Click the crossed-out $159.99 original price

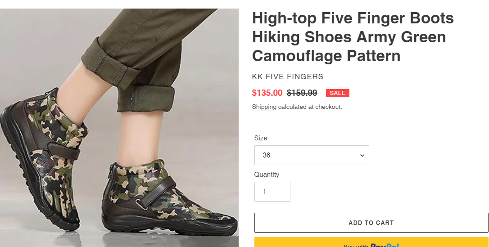tap(302, 93)
